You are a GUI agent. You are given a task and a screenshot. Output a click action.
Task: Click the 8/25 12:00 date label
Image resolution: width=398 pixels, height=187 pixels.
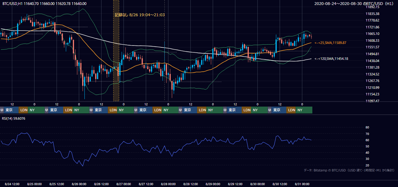point(57,184)
